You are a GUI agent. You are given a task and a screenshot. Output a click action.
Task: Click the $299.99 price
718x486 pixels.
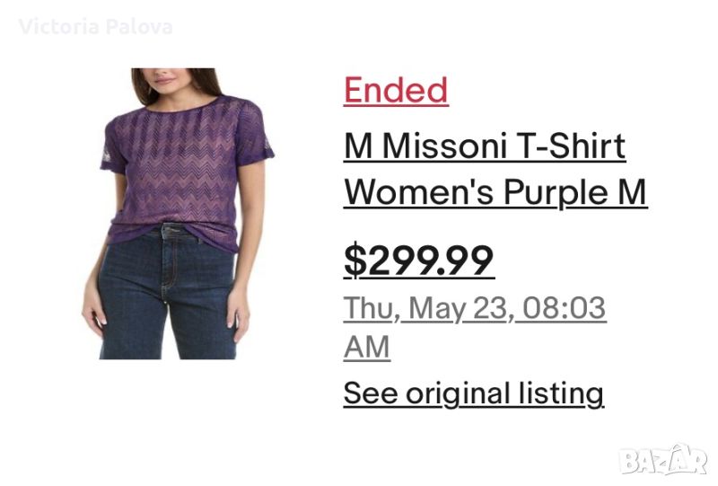coord(419,261)
